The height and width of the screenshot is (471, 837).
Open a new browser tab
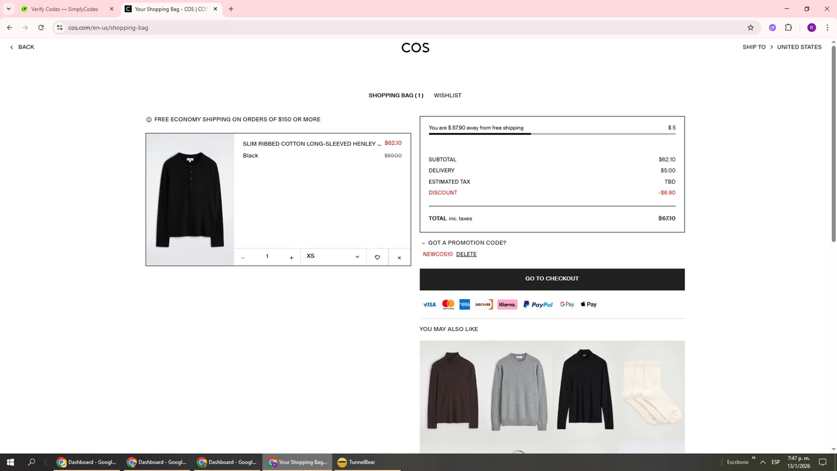pyautogui.click(x=231, y=9)
